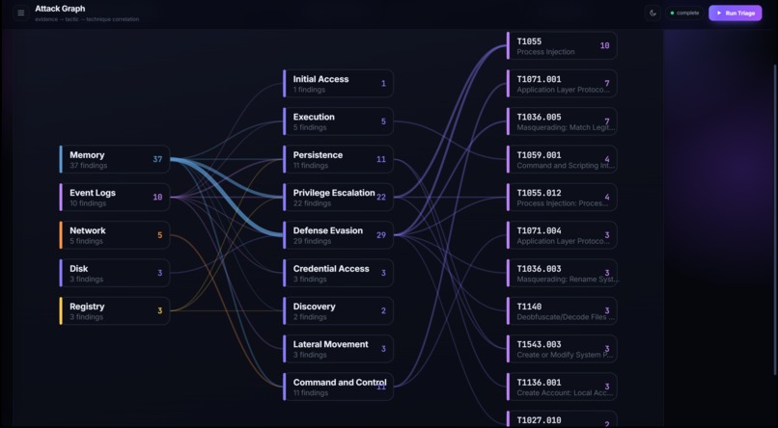This screenshot has height=428, width=778.
Task: Toggle dark mode moon icon
Action: pyautogui.click(x=653, y=13)
